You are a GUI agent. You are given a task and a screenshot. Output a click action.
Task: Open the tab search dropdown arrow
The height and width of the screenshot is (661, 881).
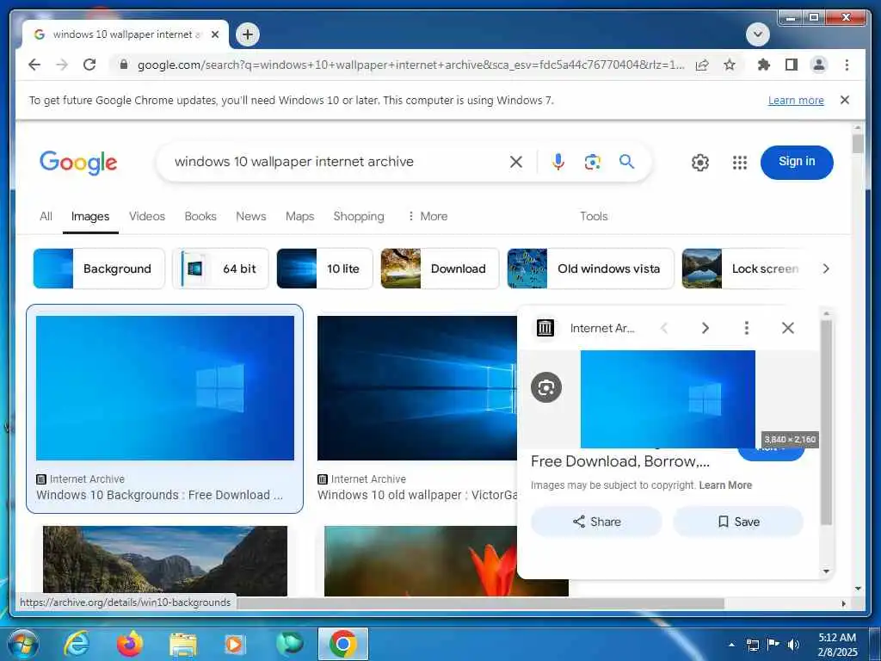tap(757, 34)
